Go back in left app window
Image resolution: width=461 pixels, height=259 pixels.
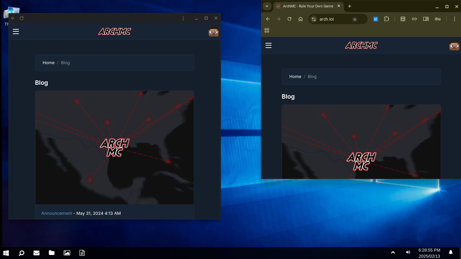point(13,18)
